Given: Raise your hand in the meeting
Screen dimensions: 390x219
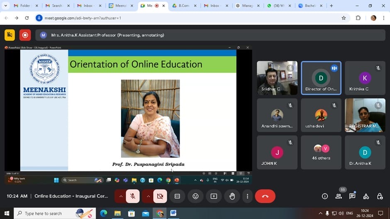Looking at the screenshot, I should (232, 196).
